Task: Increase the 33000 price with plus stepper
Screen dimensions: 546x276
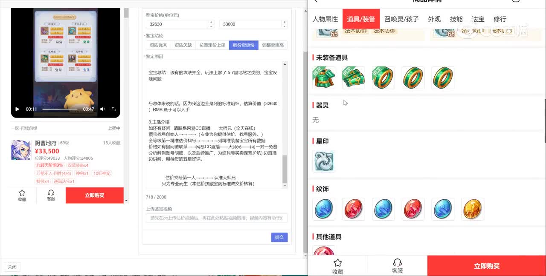Action: (x=285, y=22)
